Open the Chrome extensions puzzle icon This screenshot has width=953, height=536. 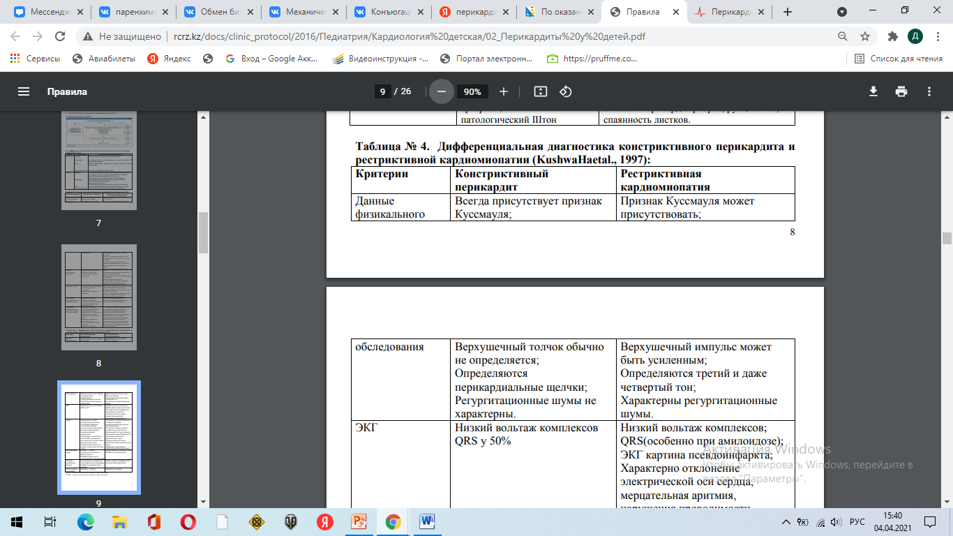click(x=892, y=36)
